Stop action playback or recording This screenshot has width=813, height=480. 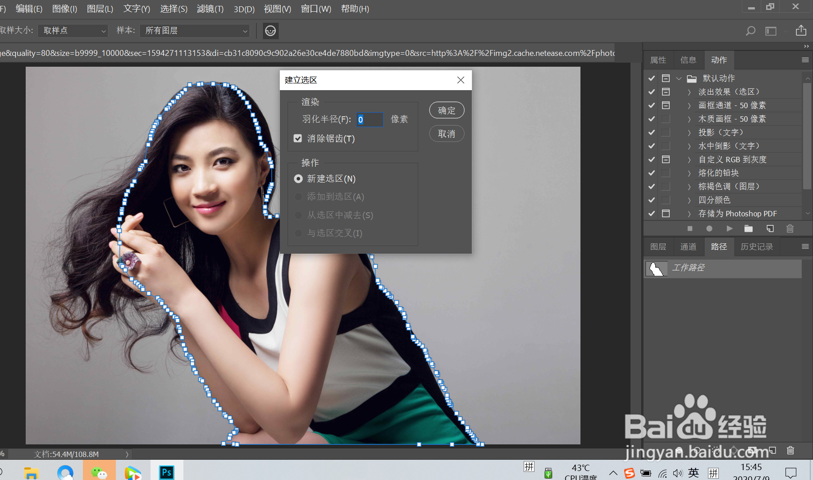pos(690,229)
